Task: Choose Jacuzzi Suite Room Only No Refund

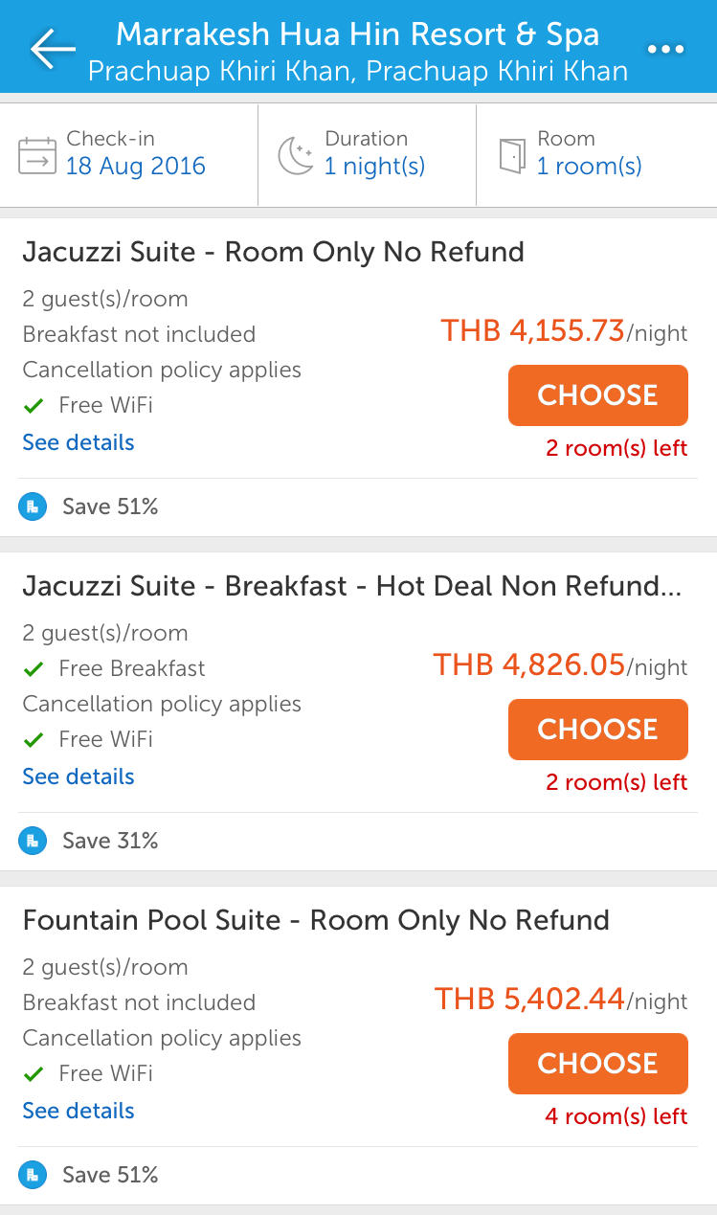Action: coord(597,395)
